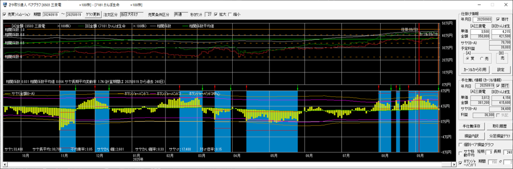Click the グラフ更新 button

point(93,15)
